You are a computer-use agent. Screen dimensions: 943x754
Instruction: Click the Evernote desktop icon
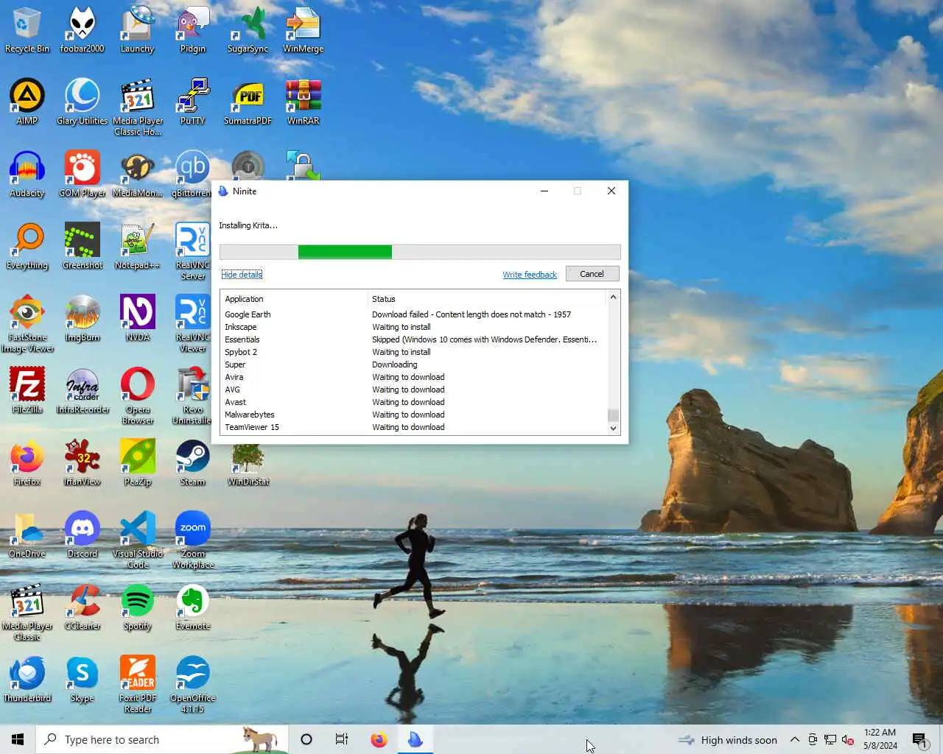click(x=192, y=607)
